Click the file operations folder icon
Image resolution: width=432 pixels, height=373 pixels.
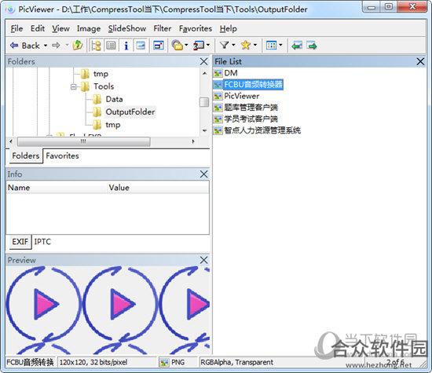[178, 46]
